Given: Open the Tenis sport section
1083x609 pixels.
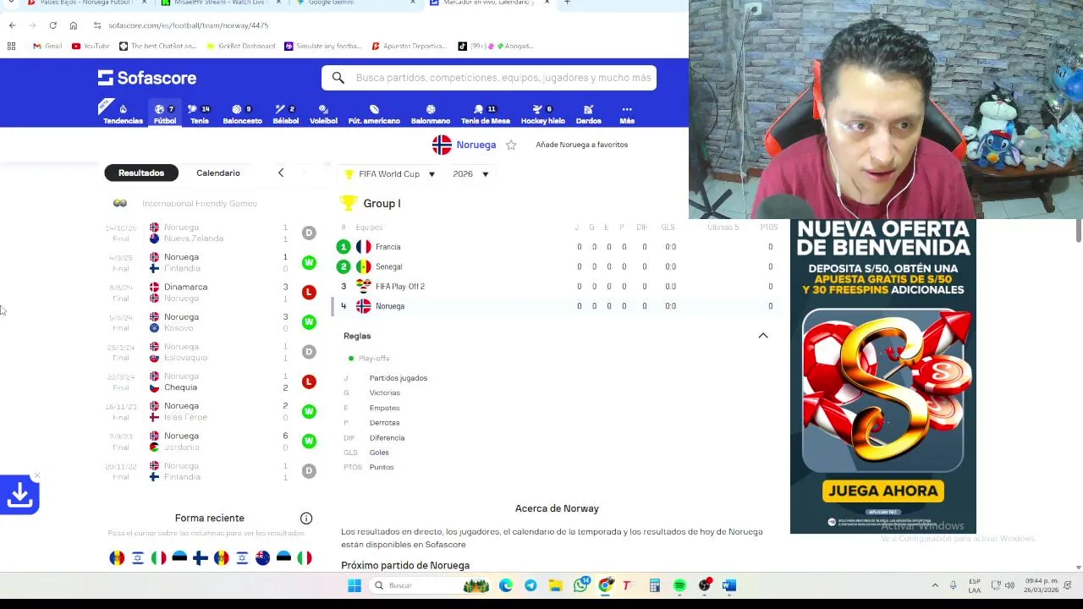Looking at the screenshot, I should (200, 114).
